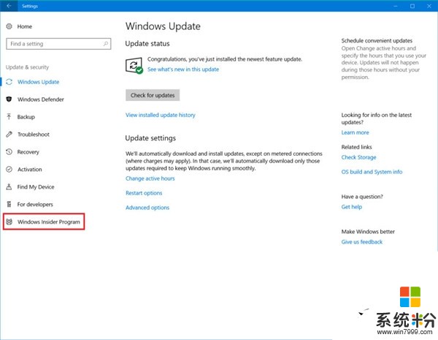
Task: Click Restart options link
Action: pyautogui.click(x=144, y=193)
